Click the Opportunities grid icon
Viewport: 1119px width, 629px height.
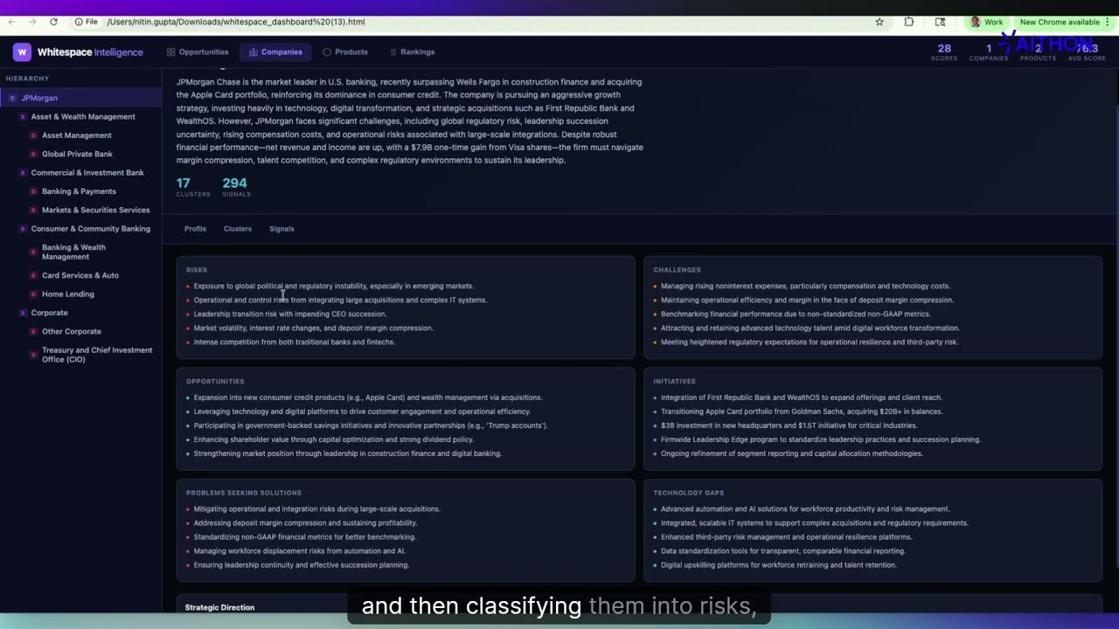[x=171, y=52]
